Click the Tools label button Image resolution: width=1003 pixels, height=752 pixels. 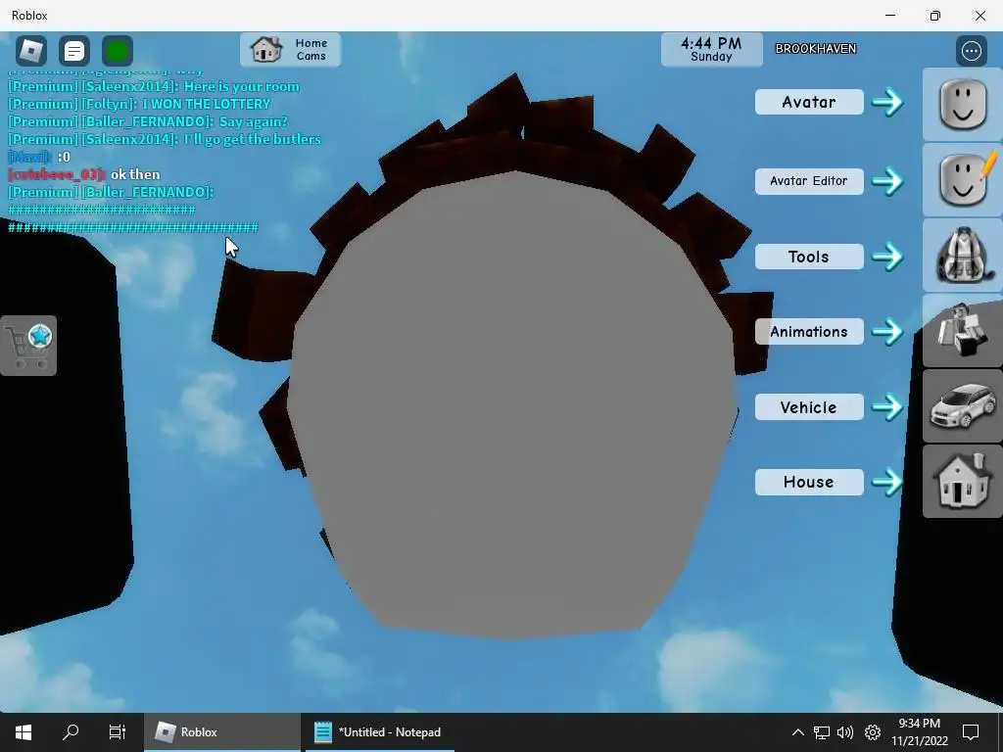[x=809, y=257]
